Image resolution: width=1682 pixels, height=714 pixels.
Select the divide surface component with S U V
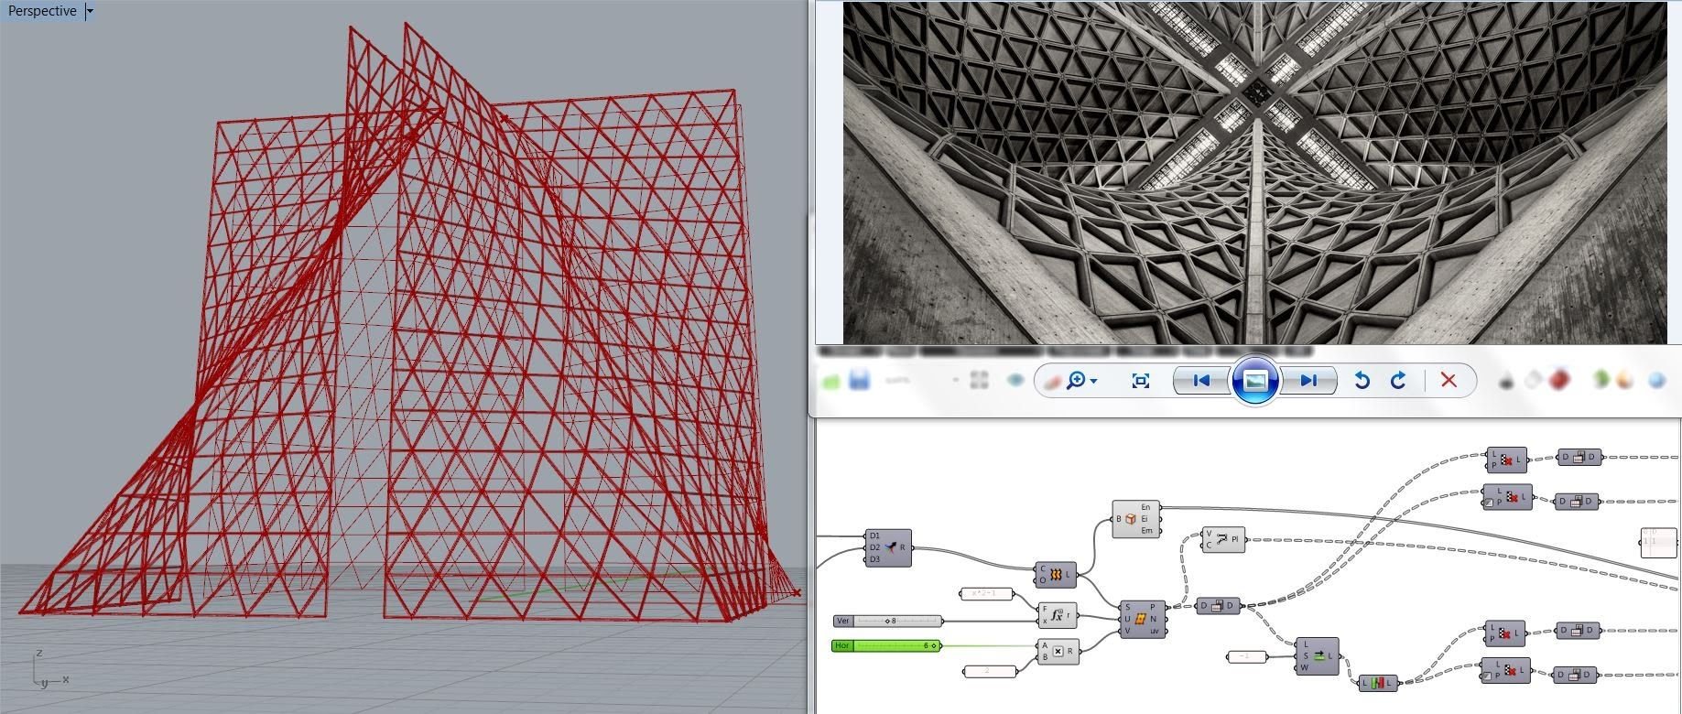[x=1143, y=619]
